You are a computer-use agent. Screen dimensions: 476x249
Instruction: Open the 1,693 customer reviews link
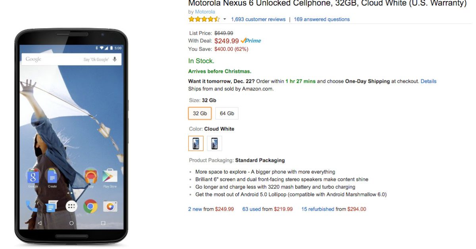[x=258, y=19]
